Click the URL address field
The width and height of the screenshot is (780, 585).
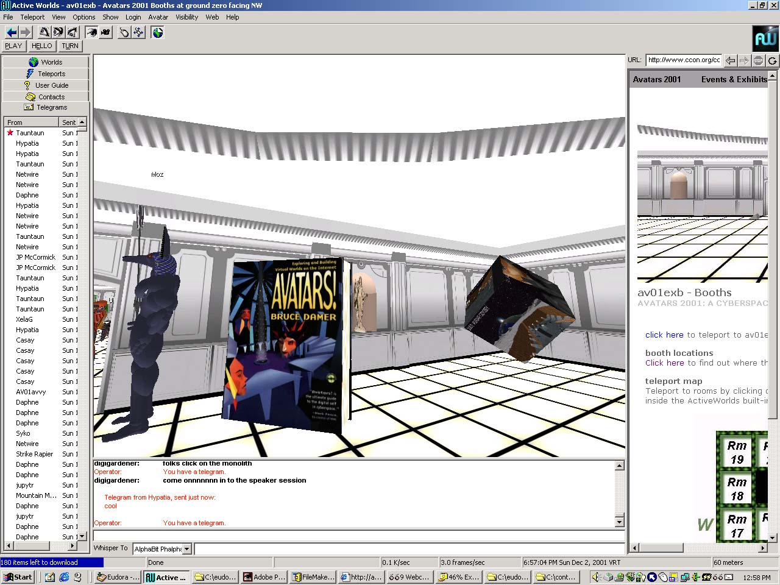(x=684, y=60)
